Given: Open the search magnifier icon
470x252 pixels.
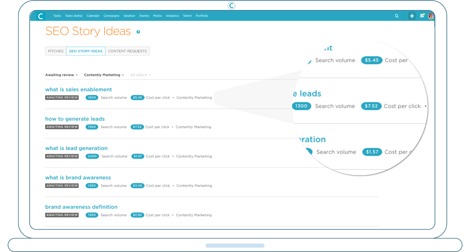Looking at the screenshot, I should [x=397, y=16].
